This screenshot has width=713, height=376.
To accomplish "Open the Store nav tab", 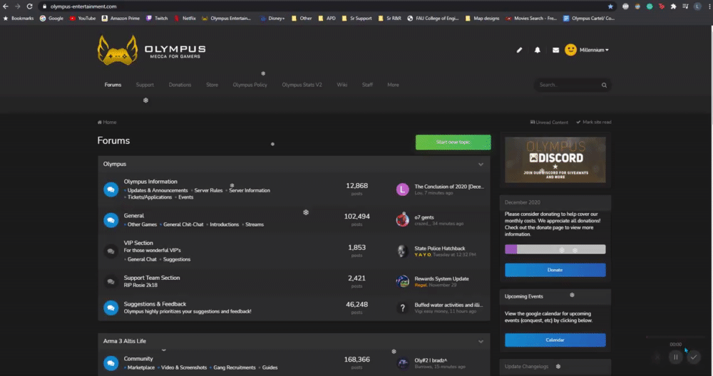I will pyautogui.click(x=212, y=85).
